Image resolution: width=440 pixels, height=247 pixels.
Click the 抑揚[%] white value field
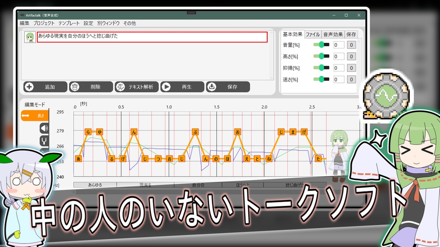(339, 68)
